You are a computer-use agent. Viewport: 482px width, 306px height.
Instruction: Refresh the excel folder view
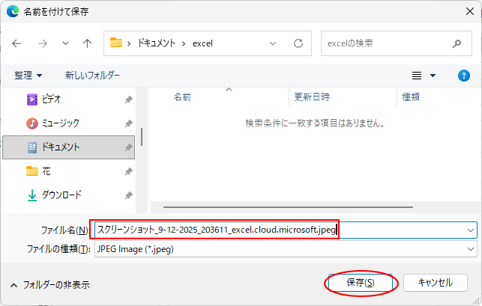[298, 43]
